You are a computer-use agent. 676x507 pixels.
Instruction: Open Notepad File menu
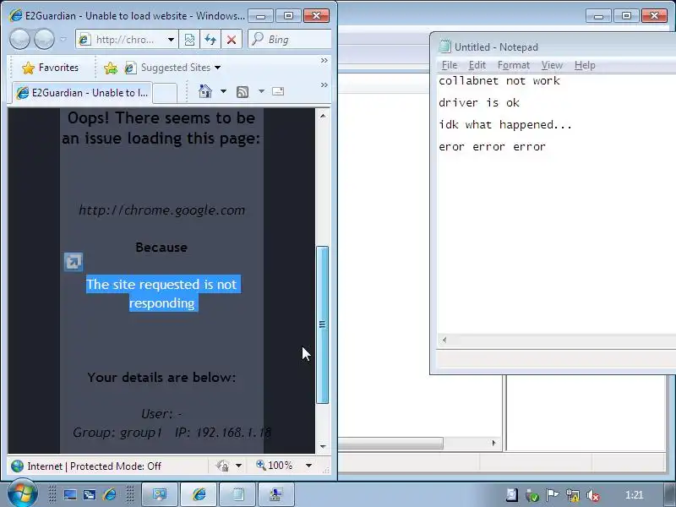(450, 65)
